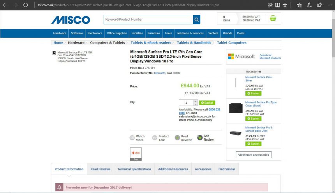This screenshot has width=335, height=193.
Task: Open the Brands menu
Action: coord(227,34)
